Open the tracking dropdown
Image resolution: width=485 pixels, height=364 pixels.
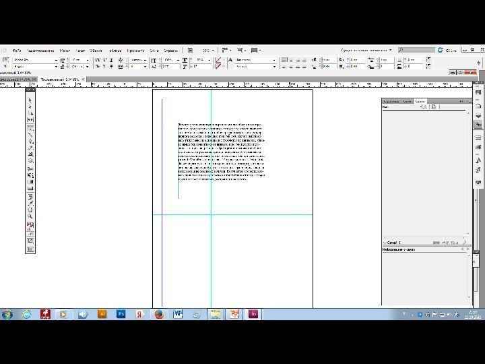pos(145,67)
